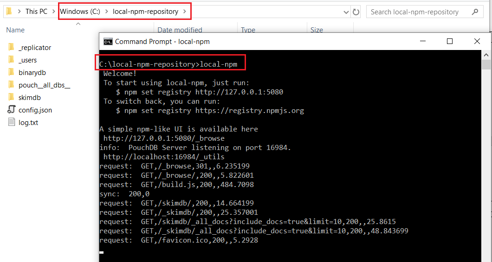This screenshot has height=262, width=492.
Task: Open the _replicator folder icon
Action: coord(11,47)
